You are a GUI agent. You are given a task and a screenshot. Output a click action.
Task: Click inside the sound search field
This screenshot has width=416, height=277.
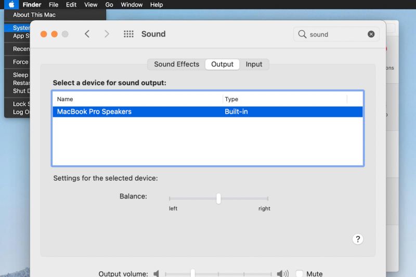(x=337, y=34)
